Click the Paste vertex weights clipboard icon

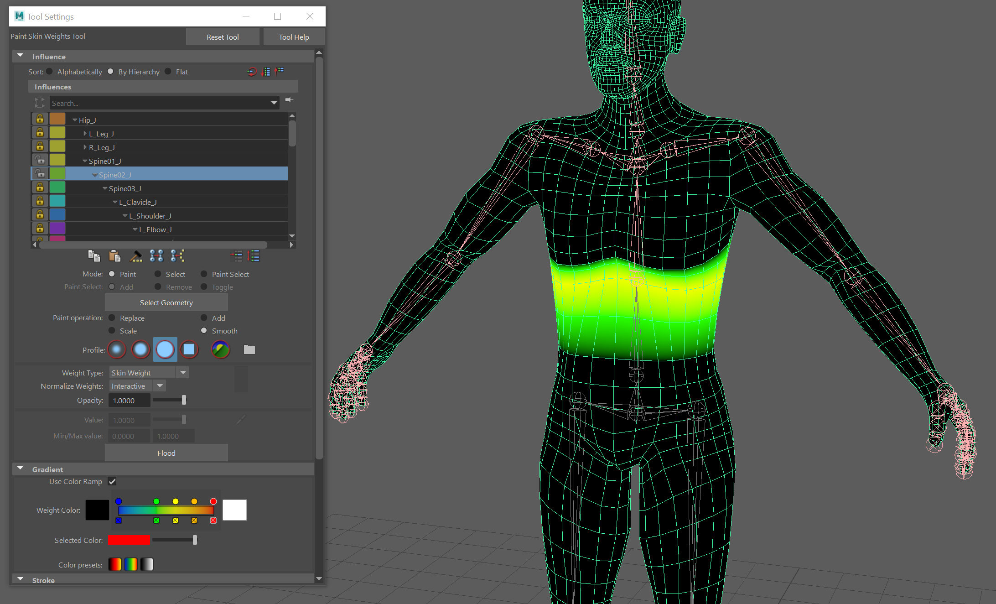[x=114, y=256]
